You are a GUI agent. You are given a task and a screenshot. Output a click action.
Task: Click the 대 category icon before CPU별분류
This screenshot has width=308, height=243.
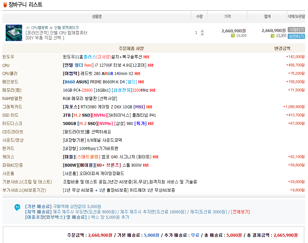pyautogui.click(x=28, y=28)
